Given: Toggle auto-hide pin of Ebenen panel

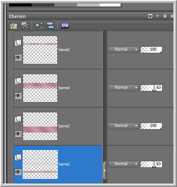Looking at the screenshot, I should pyautogui.click(x=165, y=16).
